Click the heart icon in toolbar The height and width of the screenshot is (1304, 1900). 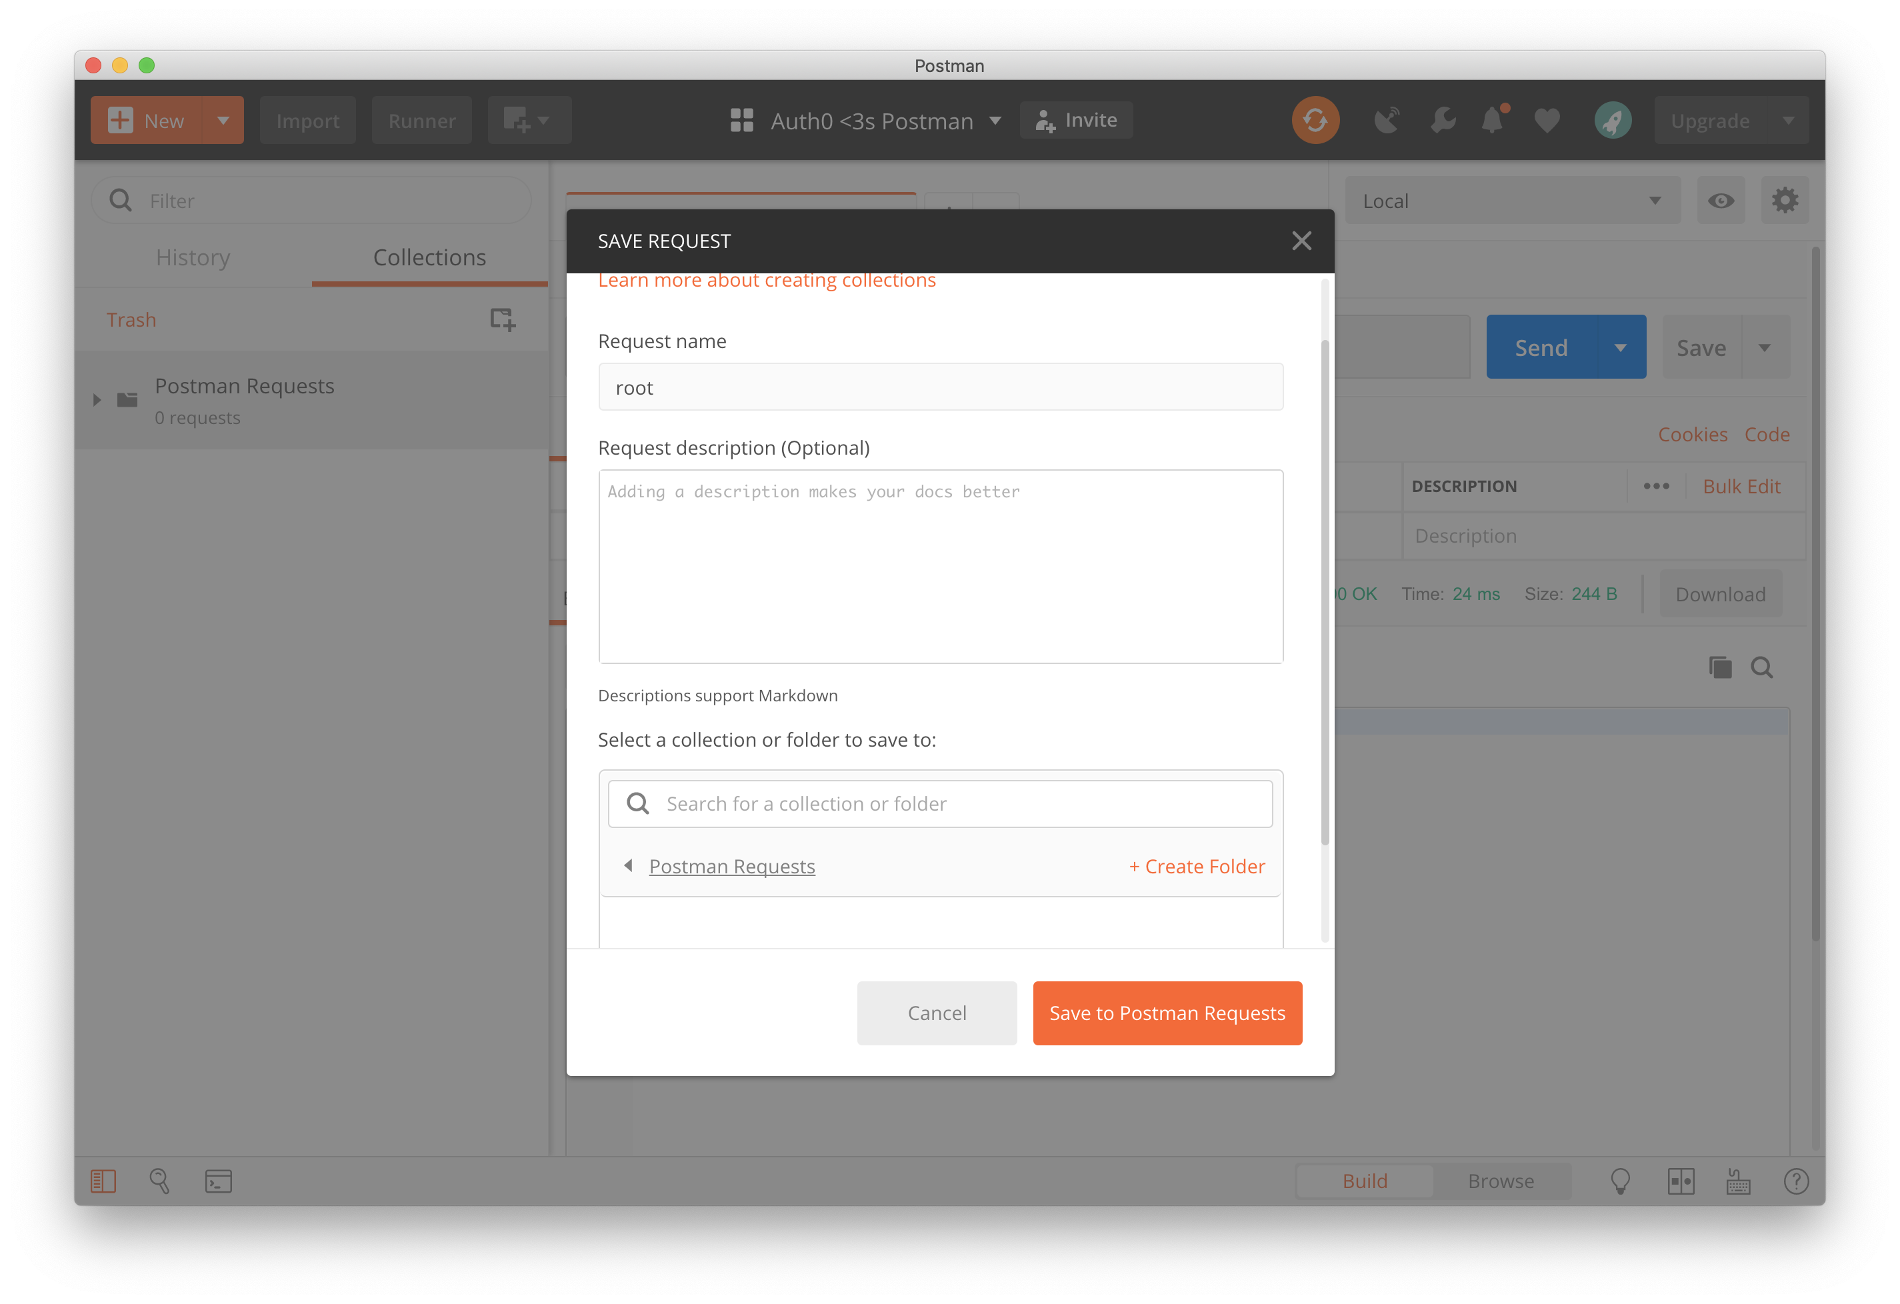point(1546,120)
